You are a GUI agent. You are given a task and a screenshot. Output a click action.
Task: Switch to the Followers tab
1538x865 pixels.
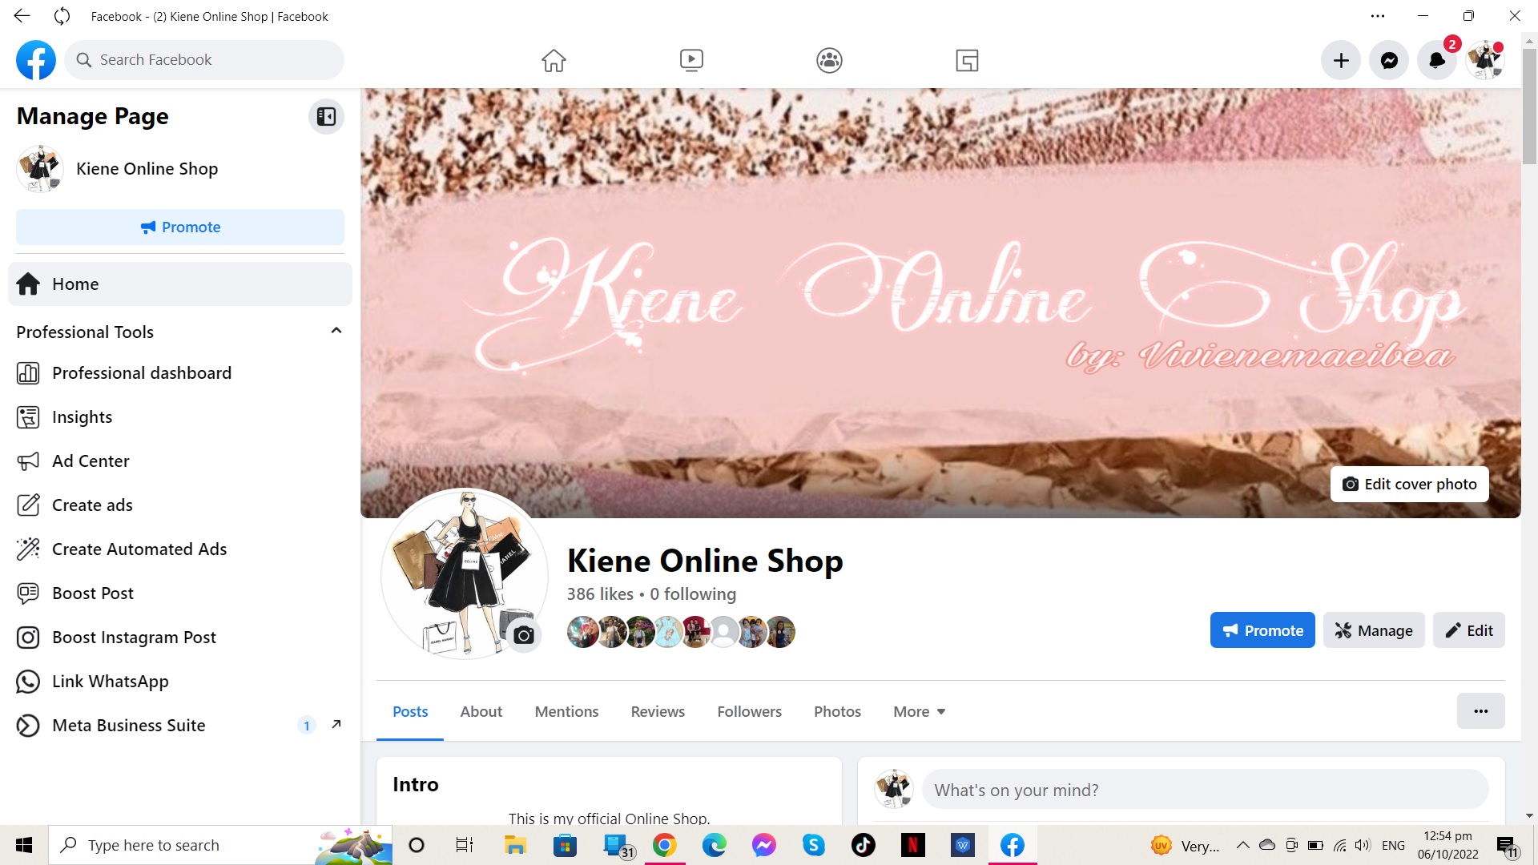click(x=749, y=711)
